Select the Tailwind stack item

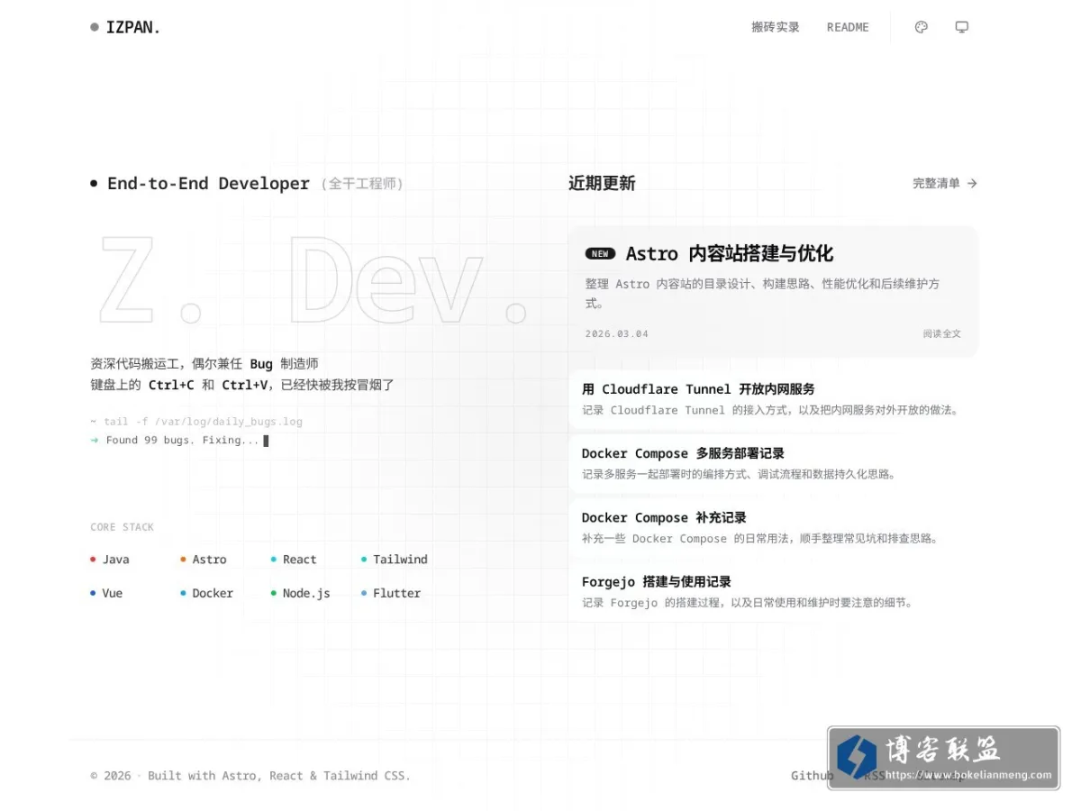[395, 560]
